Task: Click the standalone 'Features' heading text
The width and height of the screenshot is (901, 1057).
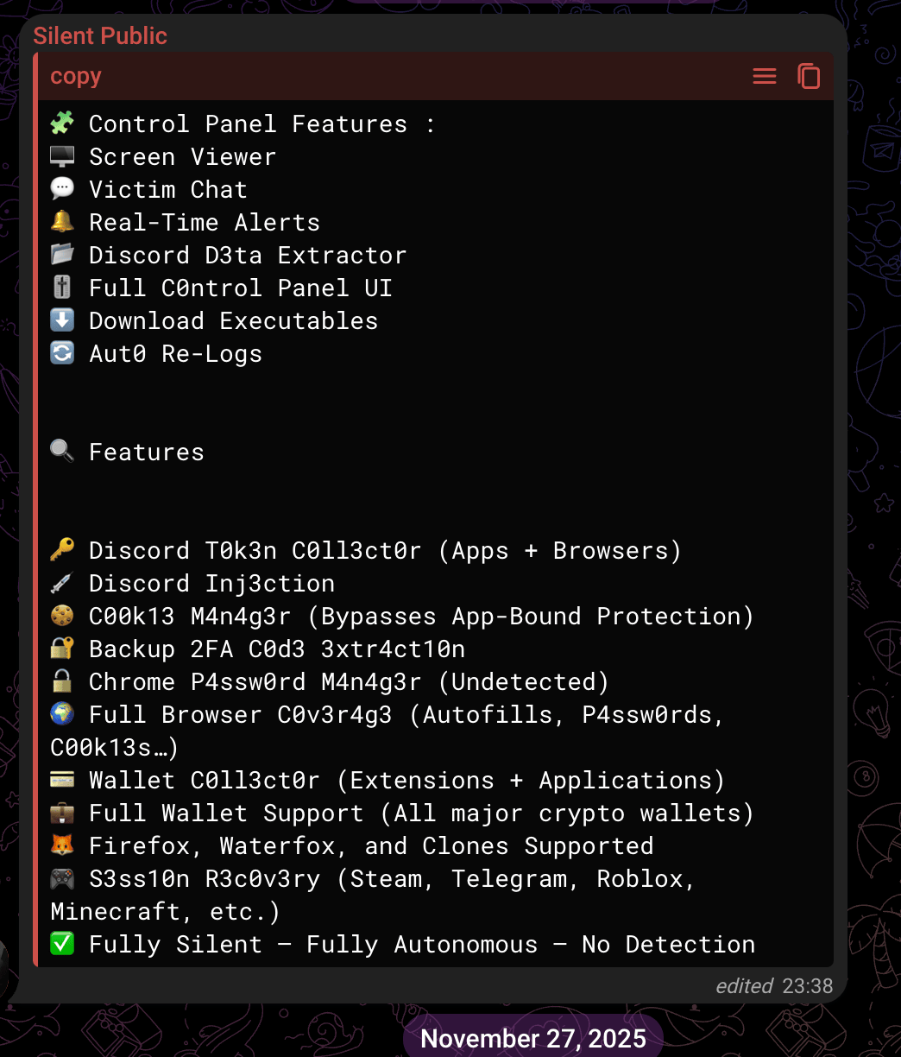Action: [x=147, y=453]
